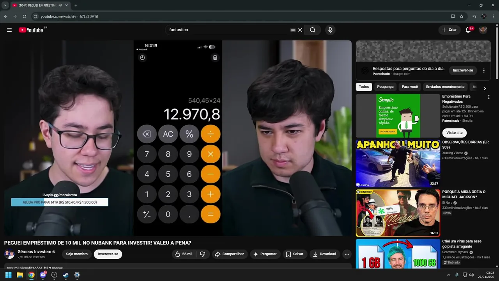Subscribe to Gêmeos Investem with Inscrever-se
Image resolution: width=499 pixels, height=281 pixels.
point(108,254)
